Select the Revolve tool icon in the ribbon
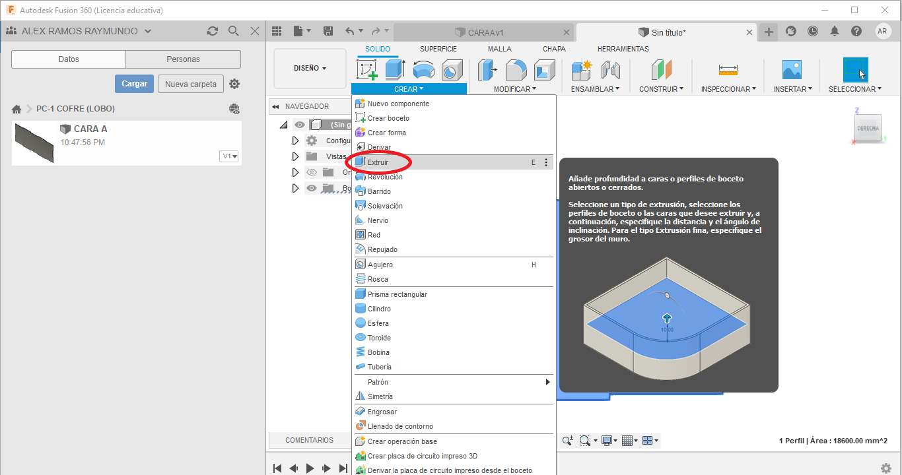The height and width of the screenshot is (475, 902). (423, 70)
